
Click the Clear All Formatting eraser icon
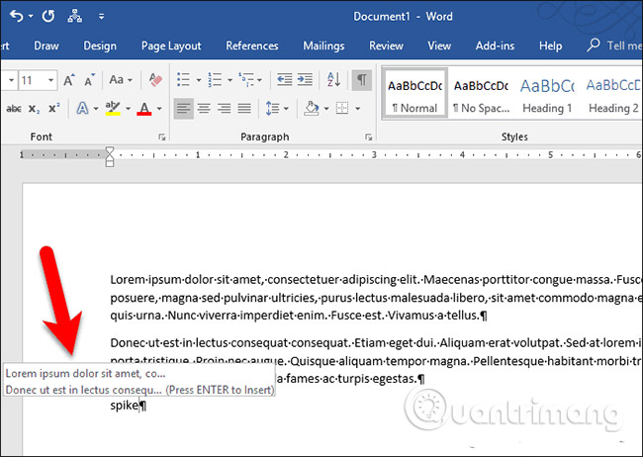click(x=154, y=80)
